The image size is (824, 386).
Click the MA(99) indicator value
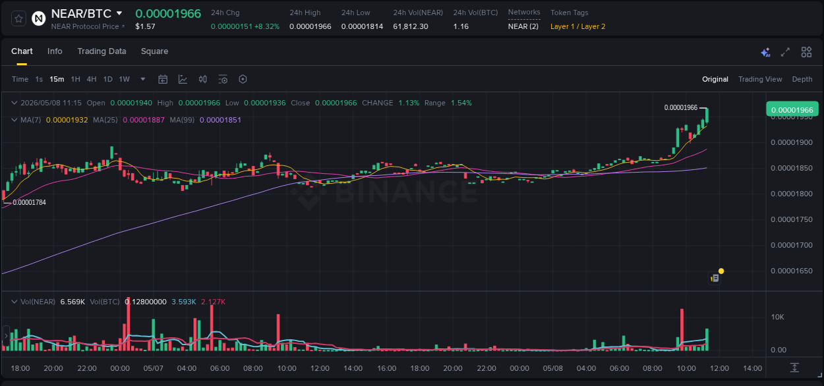(220, 120)
